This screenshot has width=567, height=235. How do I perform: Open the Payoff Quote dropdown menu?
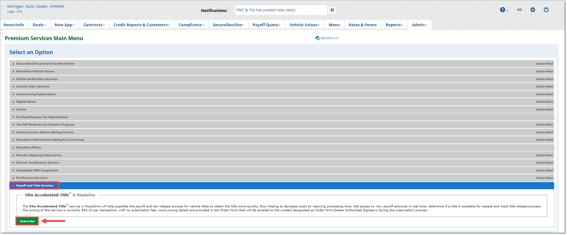(x=267, y=25)
